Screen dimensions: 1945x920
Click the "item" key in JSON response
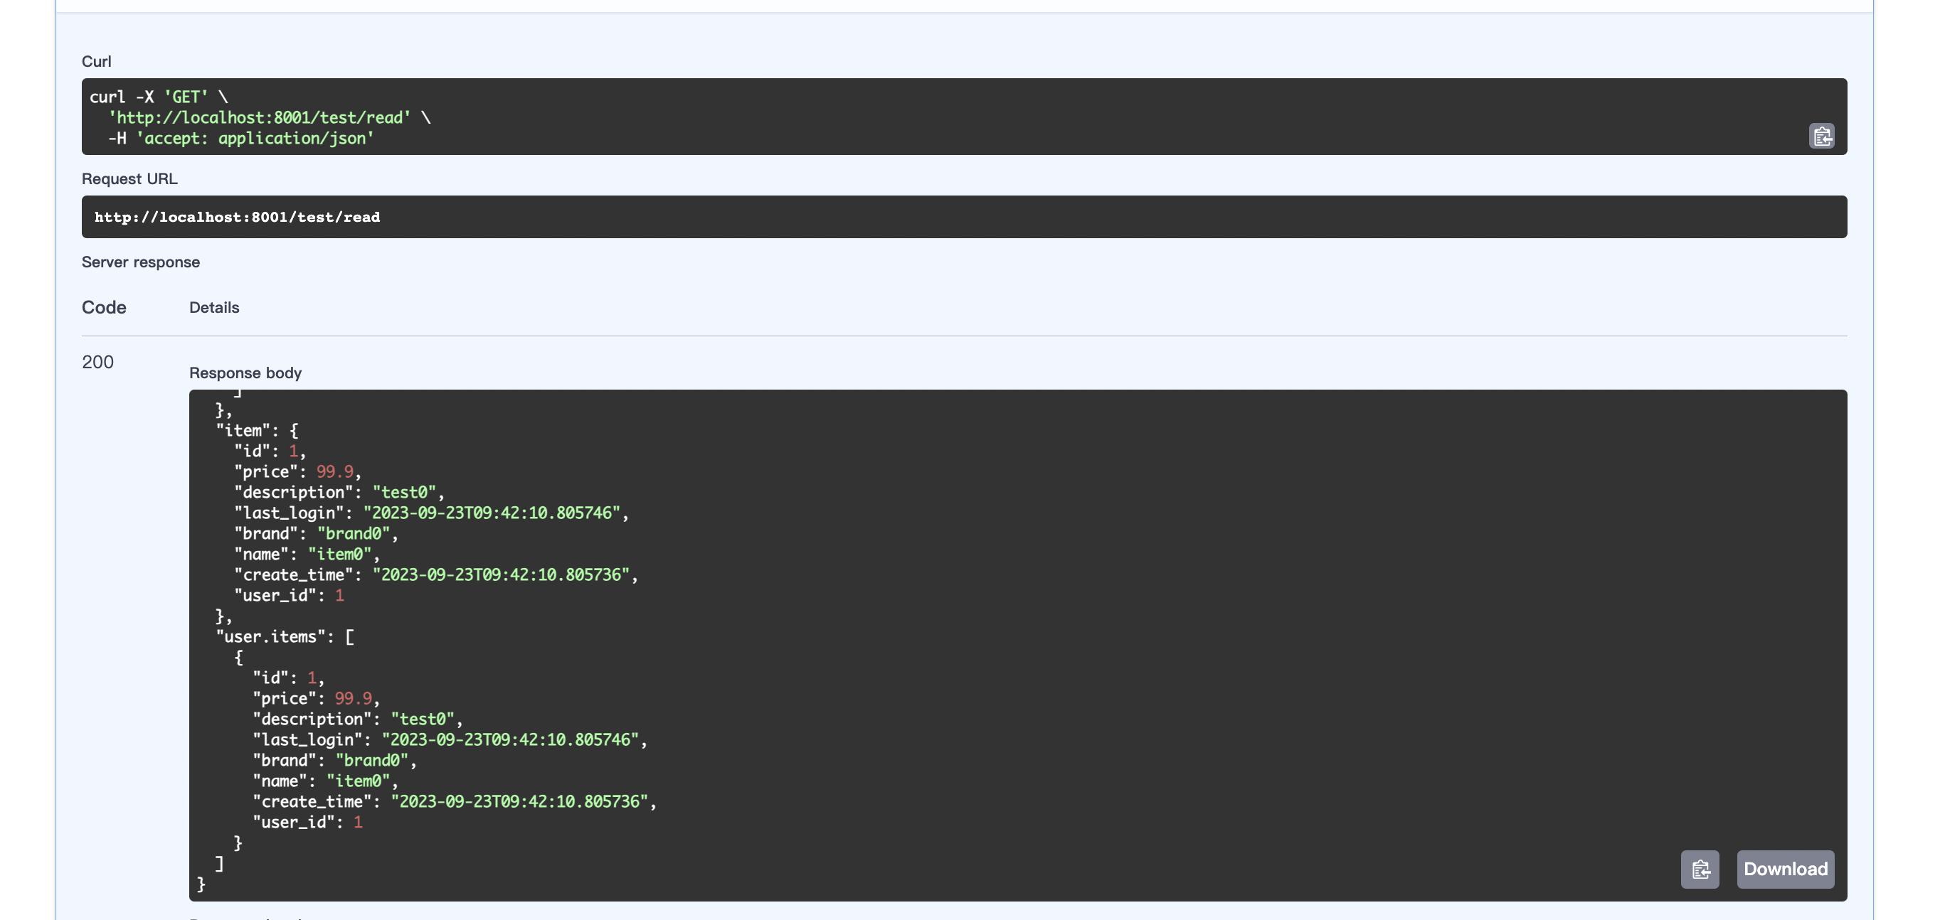coord(243,431)
